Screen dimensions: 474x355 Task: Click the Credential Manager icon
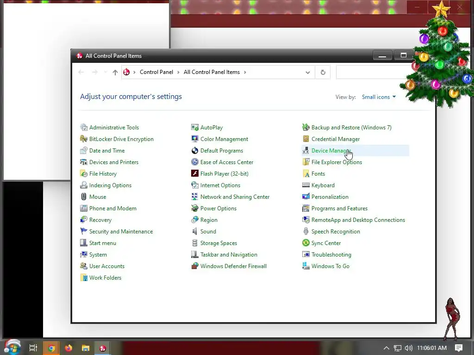pos(306,139)
